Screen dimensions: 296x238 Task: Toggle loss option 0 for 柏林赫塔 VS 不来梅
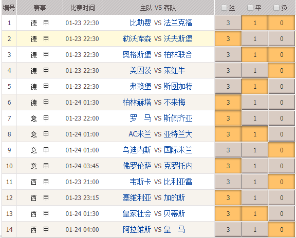(x=282, y=102)
